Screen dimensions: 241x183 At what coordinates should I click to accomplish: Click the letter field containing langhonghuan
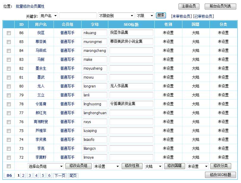(95, 113)
